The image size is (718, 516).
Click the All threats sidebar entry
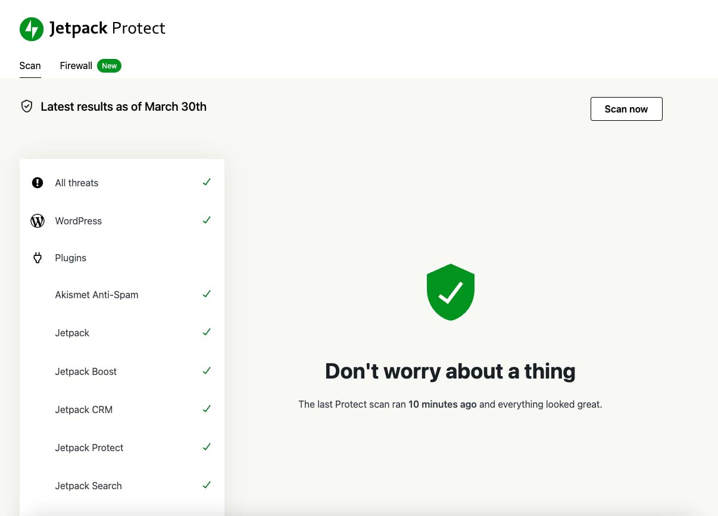pos(76,183)
